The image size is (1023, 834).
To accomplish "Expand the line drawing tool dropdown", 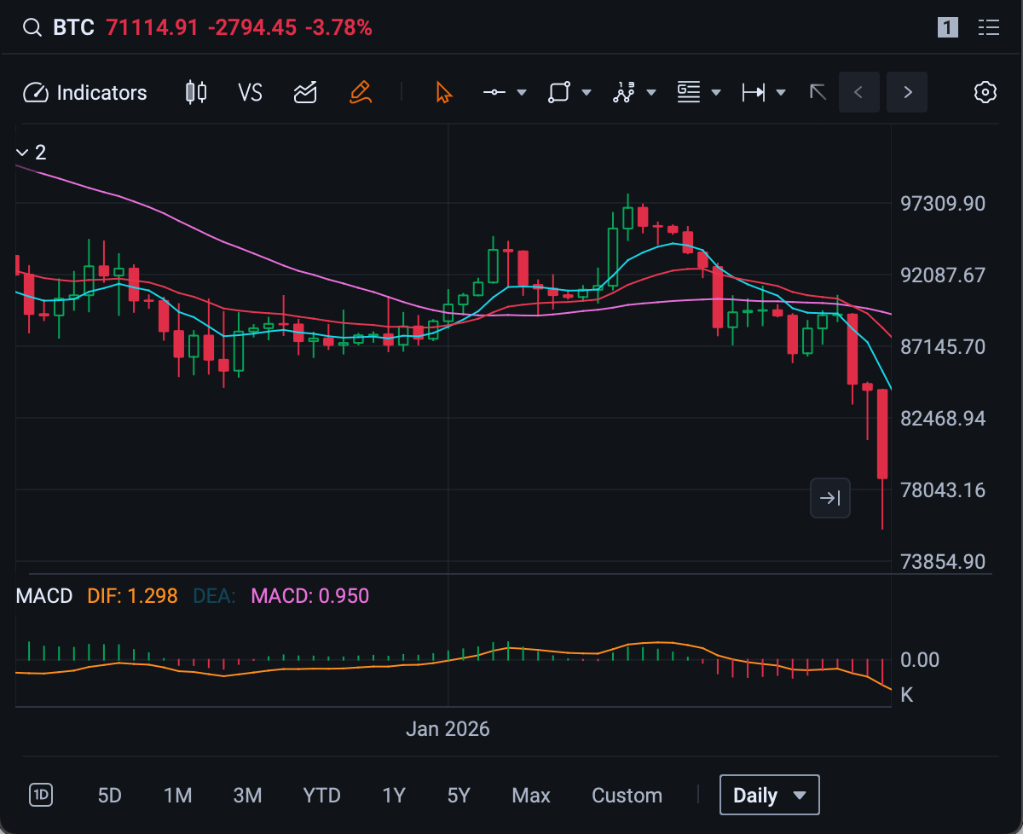I will (x=522, y=93).
